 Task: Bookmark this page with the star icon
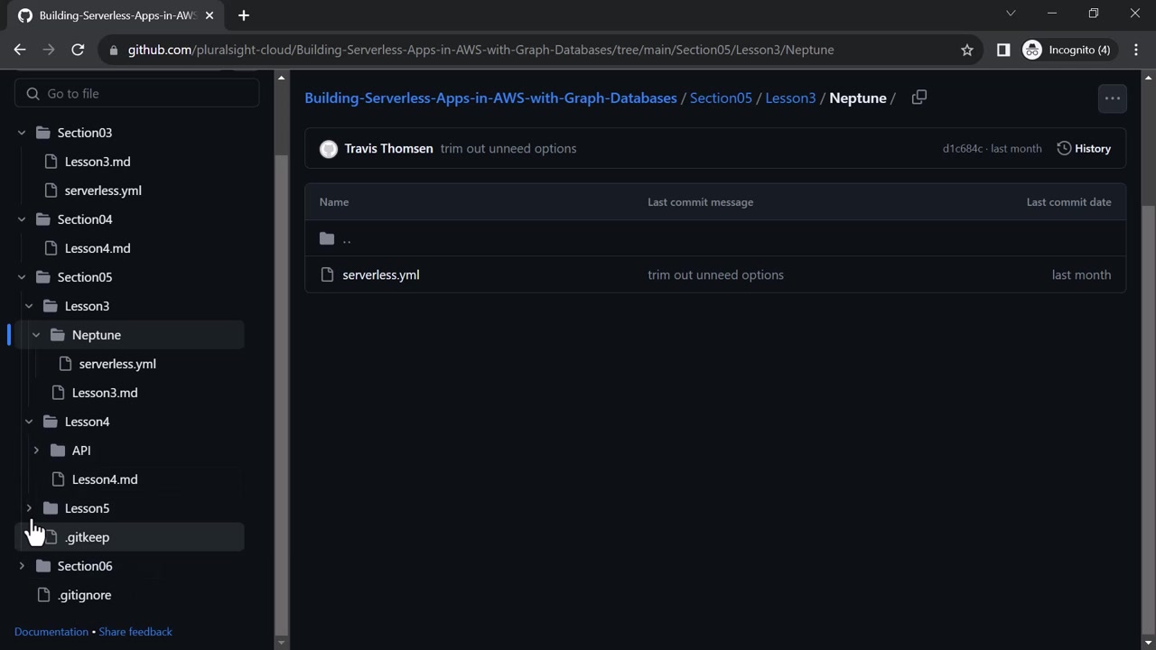point(967,50)
